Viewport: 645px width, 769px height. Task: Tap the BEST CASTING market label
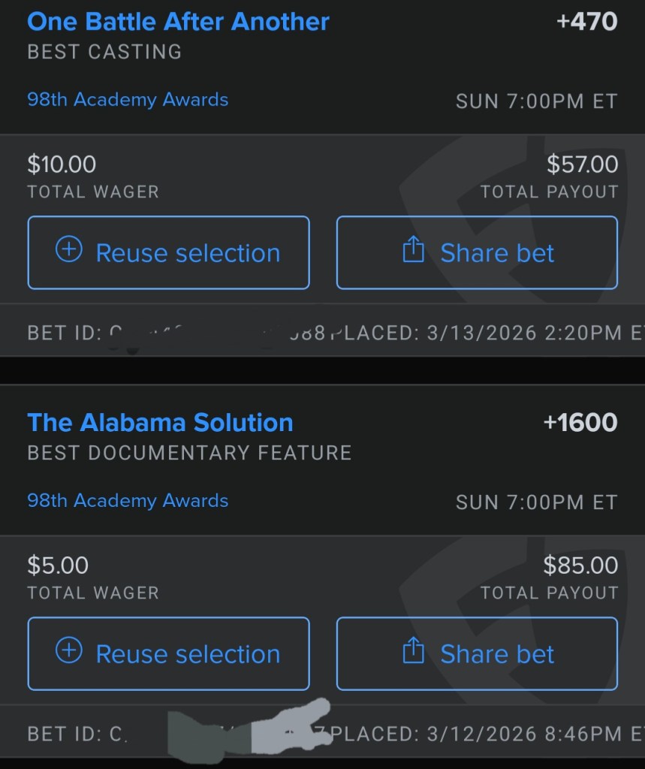pyautogui.click(x=104, y=52)
